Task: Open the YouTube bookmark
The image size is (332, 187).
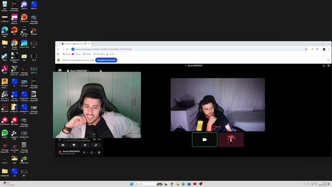Action: 76,54
